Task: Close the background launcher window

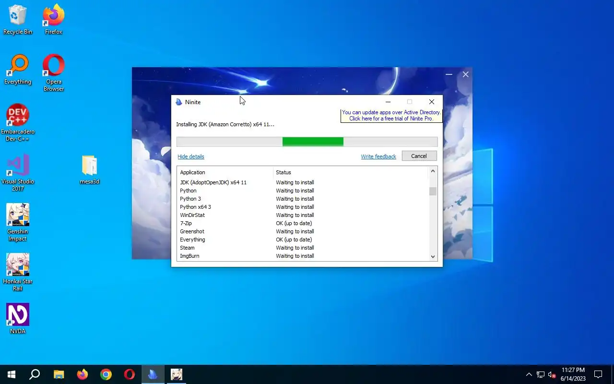Action: pyautogui.click(x=465, y=74)
